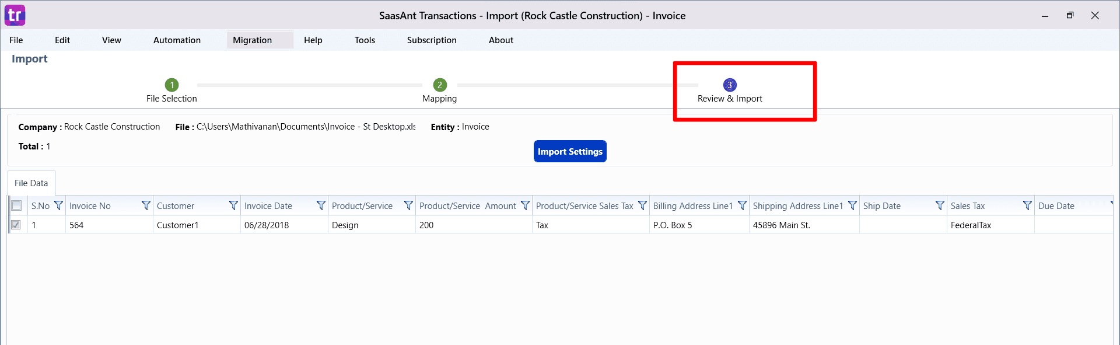Filter the Shipping Address Line1 column

tap(852, 205)
